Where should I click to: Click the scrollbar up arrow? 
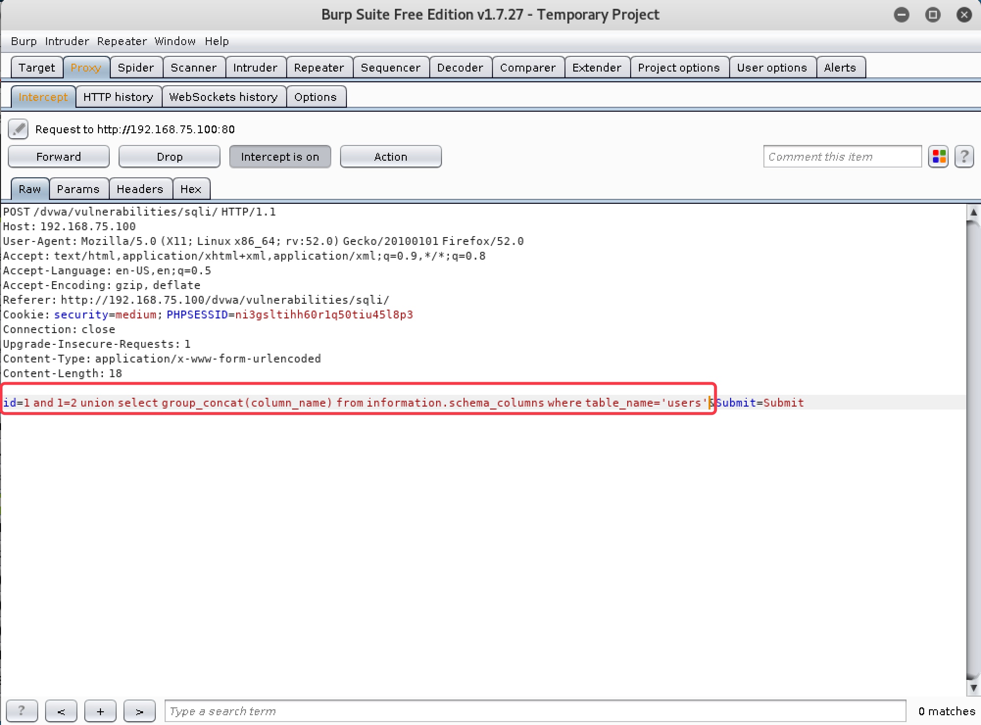973,212
